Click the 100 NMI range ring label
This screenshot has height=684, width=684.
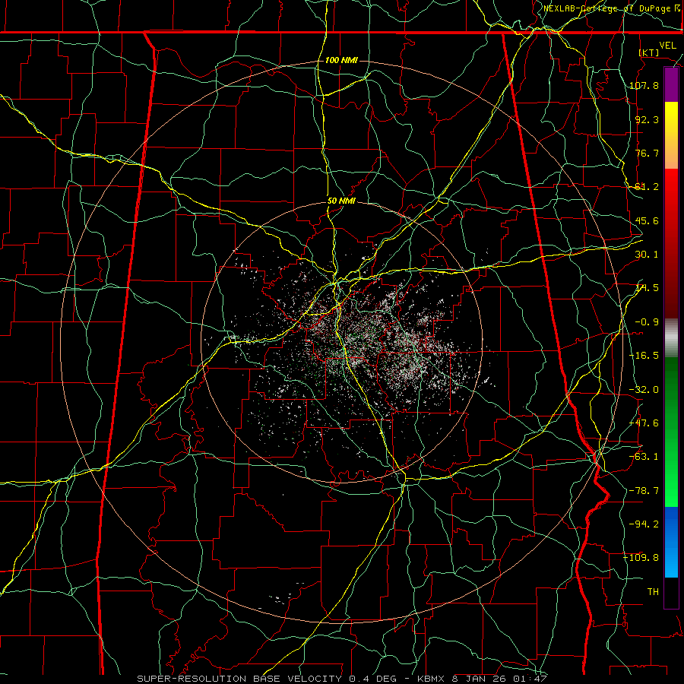[x=341, y=60]
